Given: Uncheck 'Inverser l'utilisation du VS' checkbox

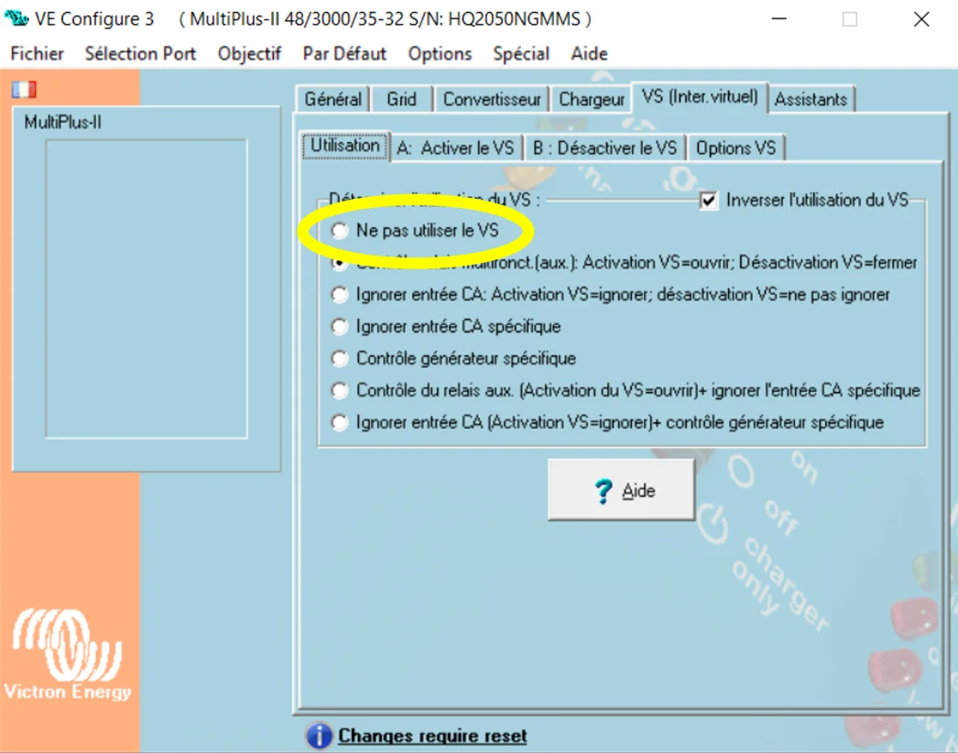Looking at the screenshot, I should coord(708,201).
